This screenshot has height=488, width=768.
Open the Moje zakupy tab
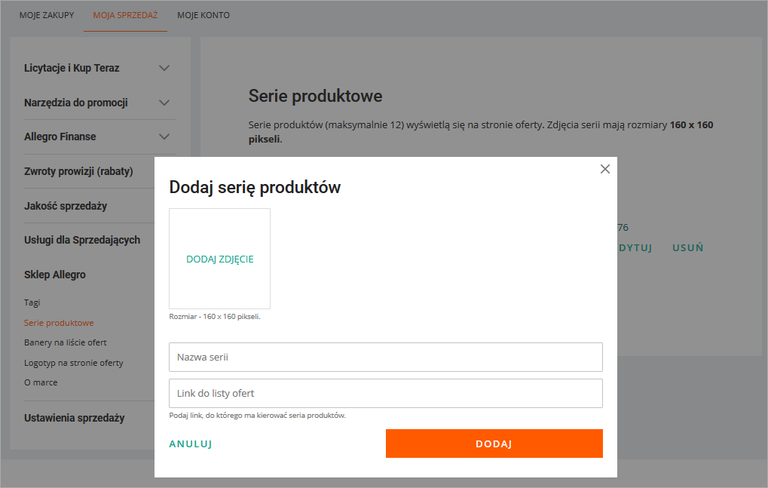coord(47,15)
